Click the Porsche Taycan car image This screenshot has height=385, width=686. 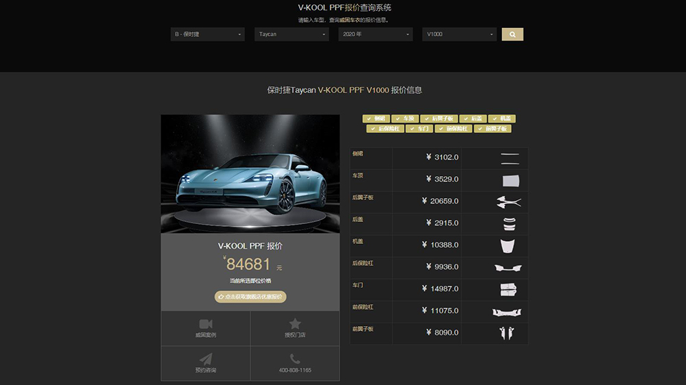click(x=250, y=173)
